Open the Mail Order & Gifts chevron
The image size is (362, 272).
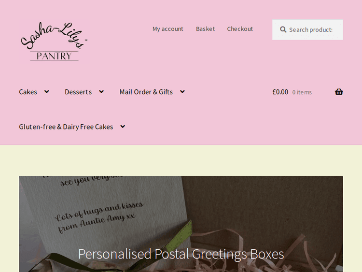point(182,92)
